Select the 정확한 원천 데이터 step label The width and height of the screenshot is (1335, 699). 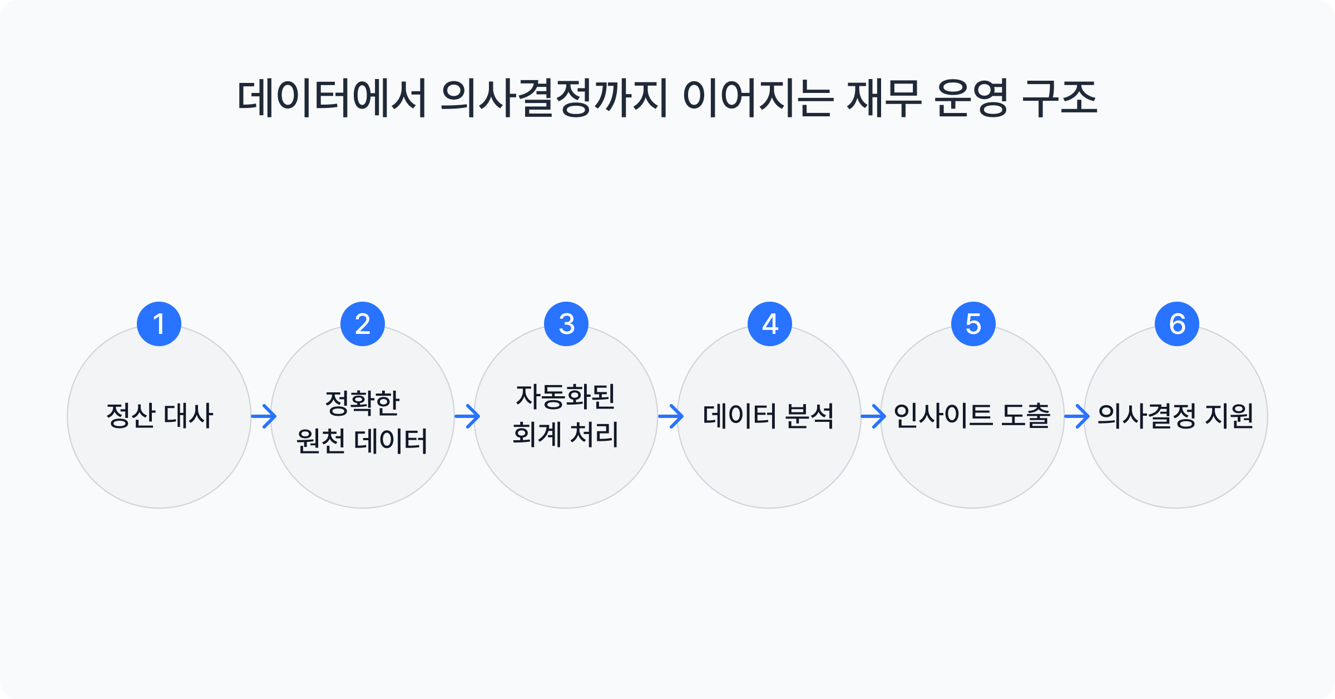[x=362, y=422]
